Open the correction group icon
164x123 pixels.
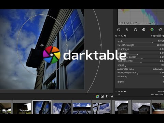click(x=160, y=30)
